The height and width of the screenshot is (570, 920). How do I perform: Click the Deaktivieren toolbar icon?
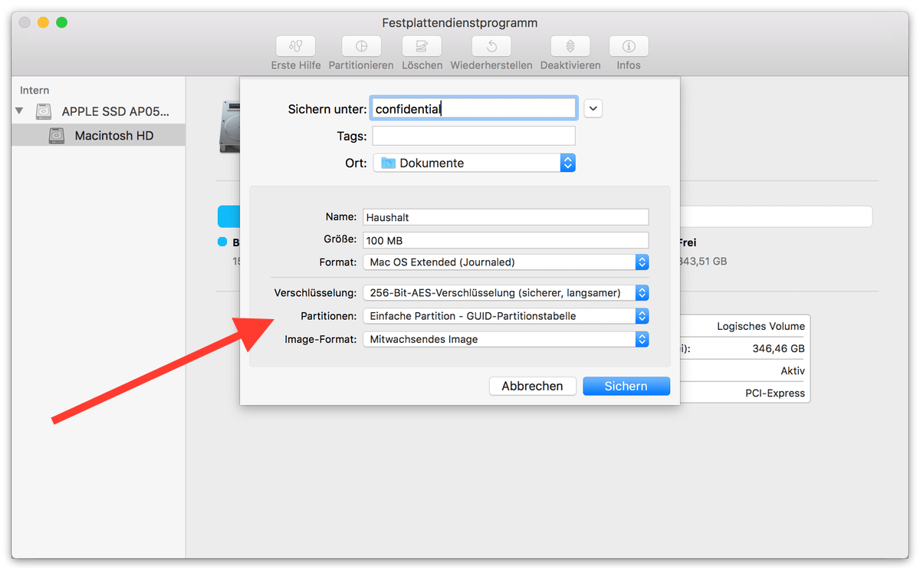tap(570, 46)
